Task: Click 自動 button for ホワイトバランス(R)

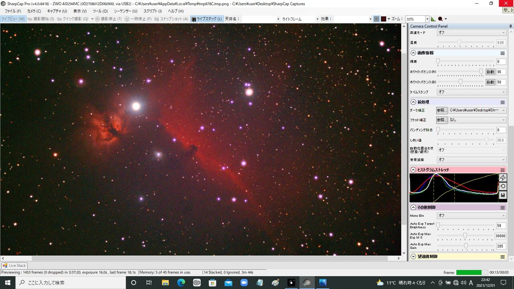Action: [490, 72]
